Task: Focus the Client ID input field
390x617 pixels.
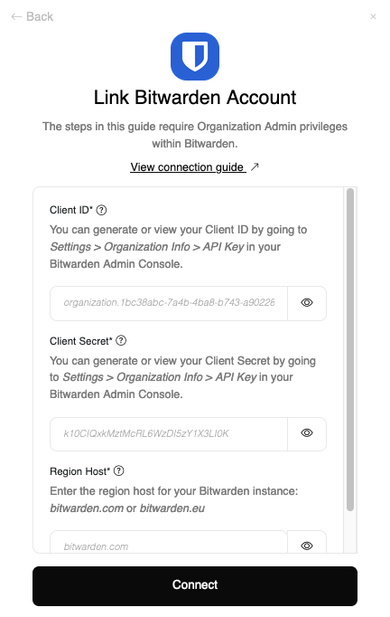Action: click(x=169, y=303)
